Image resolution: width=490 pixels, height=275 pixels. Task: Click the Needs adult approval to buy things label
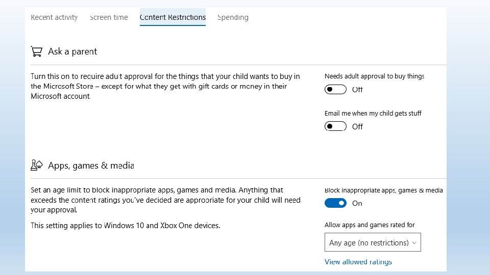click(x=374, y=76)
